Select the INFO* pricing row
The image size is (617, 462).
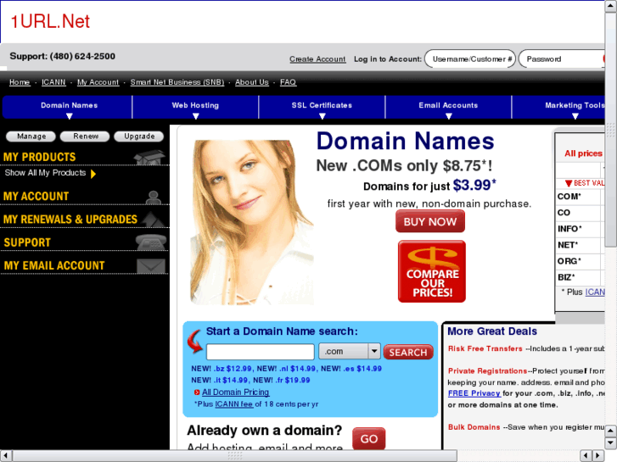580,229
